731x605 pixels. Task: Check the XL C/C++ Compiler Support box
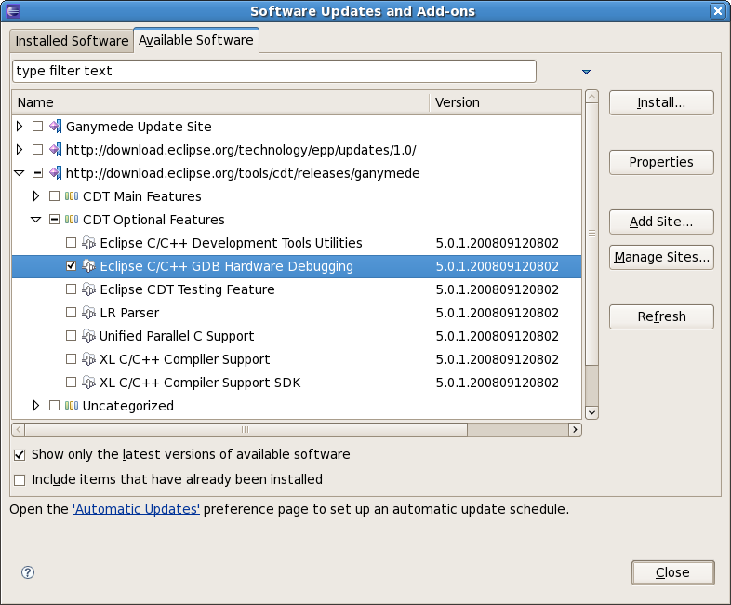[71, 359]
